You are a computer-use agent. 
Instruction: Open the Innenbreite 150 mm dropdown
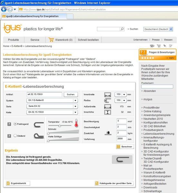pos(120,94)
